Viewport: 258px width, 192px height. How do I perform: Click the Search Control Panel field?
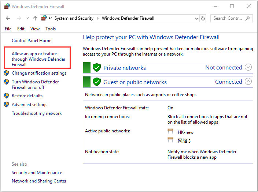pyautogui.click(x=232, y=18)
